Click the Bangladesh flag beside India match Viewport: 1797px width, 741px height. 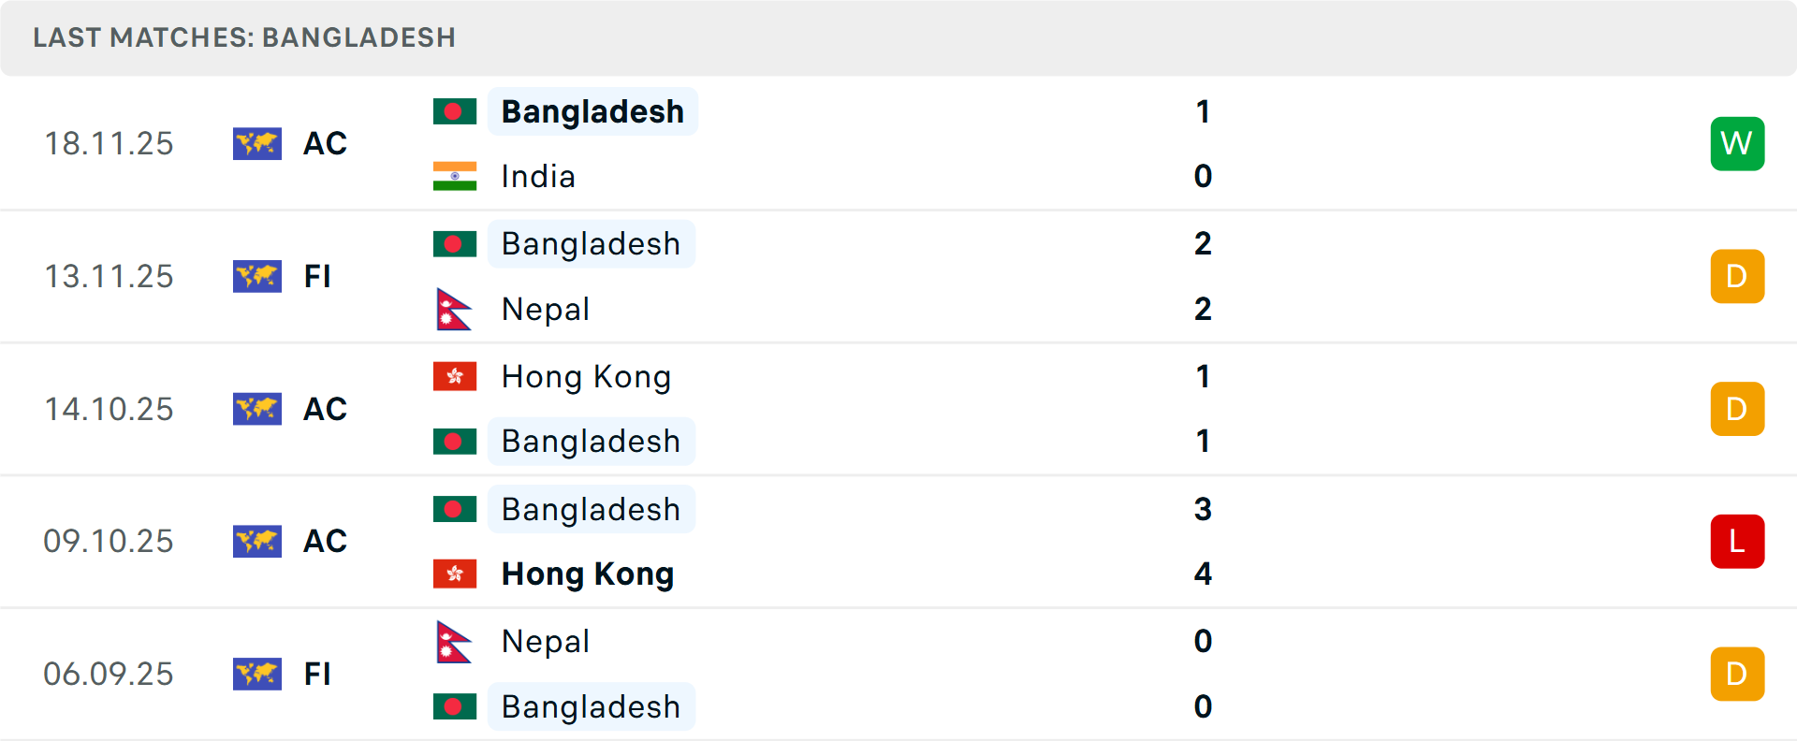click(x=455, y=109)
